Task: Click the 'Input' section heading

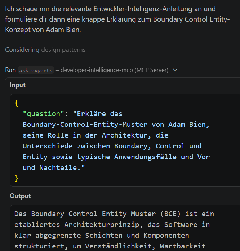Action: coord(18,85)
